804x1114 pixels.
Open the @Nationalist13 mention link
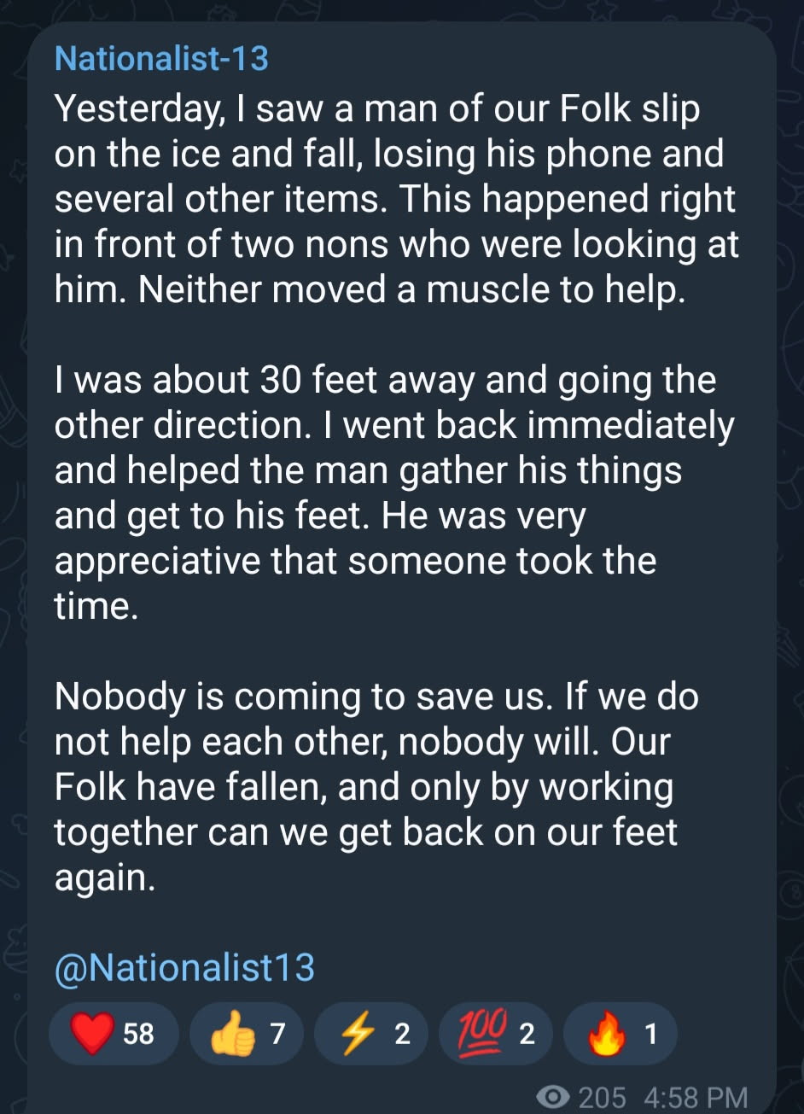(x=184, y=967)
